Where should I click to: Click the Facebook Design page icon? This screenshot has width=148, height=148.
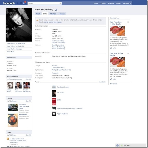[x=54, y=87]
